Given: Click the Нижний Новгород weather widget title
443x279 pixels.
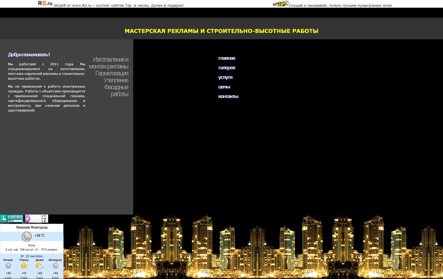Looking at the screenshot, I should tap(31, 227).
